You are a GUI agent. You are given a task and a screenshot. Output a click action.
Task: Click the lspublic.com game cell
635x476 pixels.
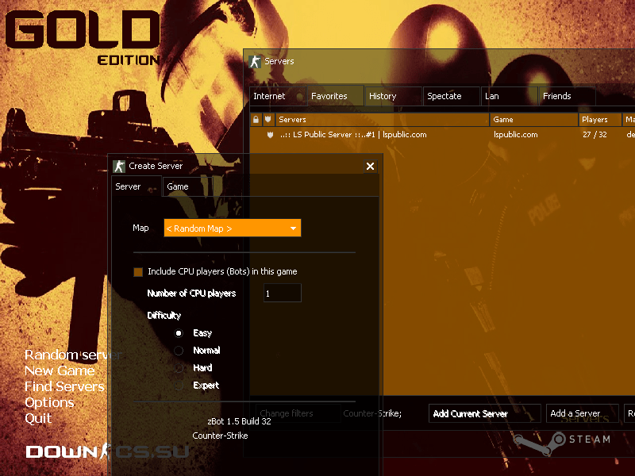click(515, 135)
